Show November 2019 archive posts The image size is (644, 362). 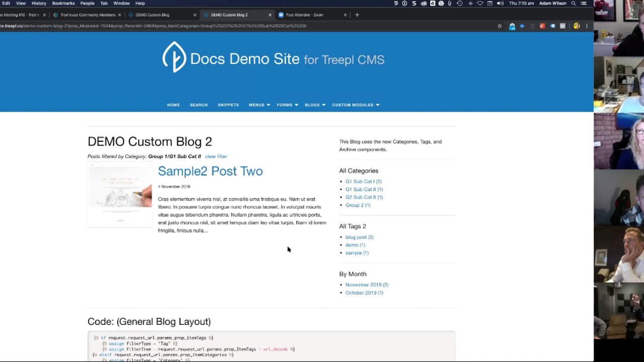tap(367, 285)
